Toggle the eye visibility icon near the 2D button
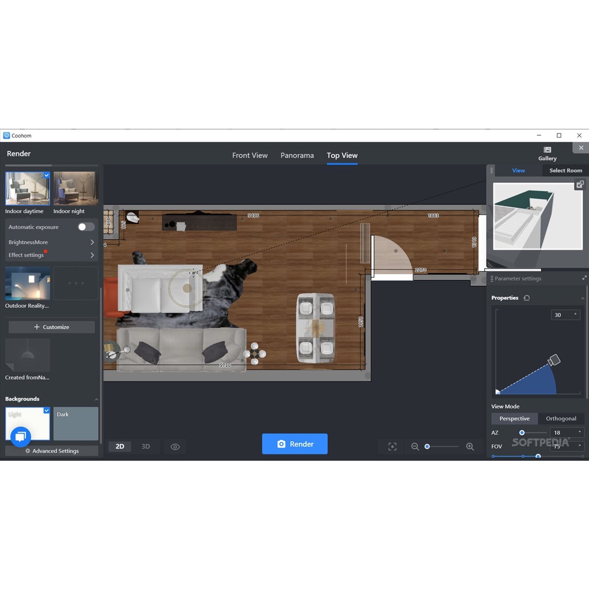The height and width of the screenshot is (589, 589). click(175, 446)
